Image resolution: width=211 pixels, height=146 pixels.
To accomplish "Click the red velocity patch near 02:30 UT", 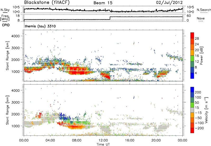I will coord(39,115).
